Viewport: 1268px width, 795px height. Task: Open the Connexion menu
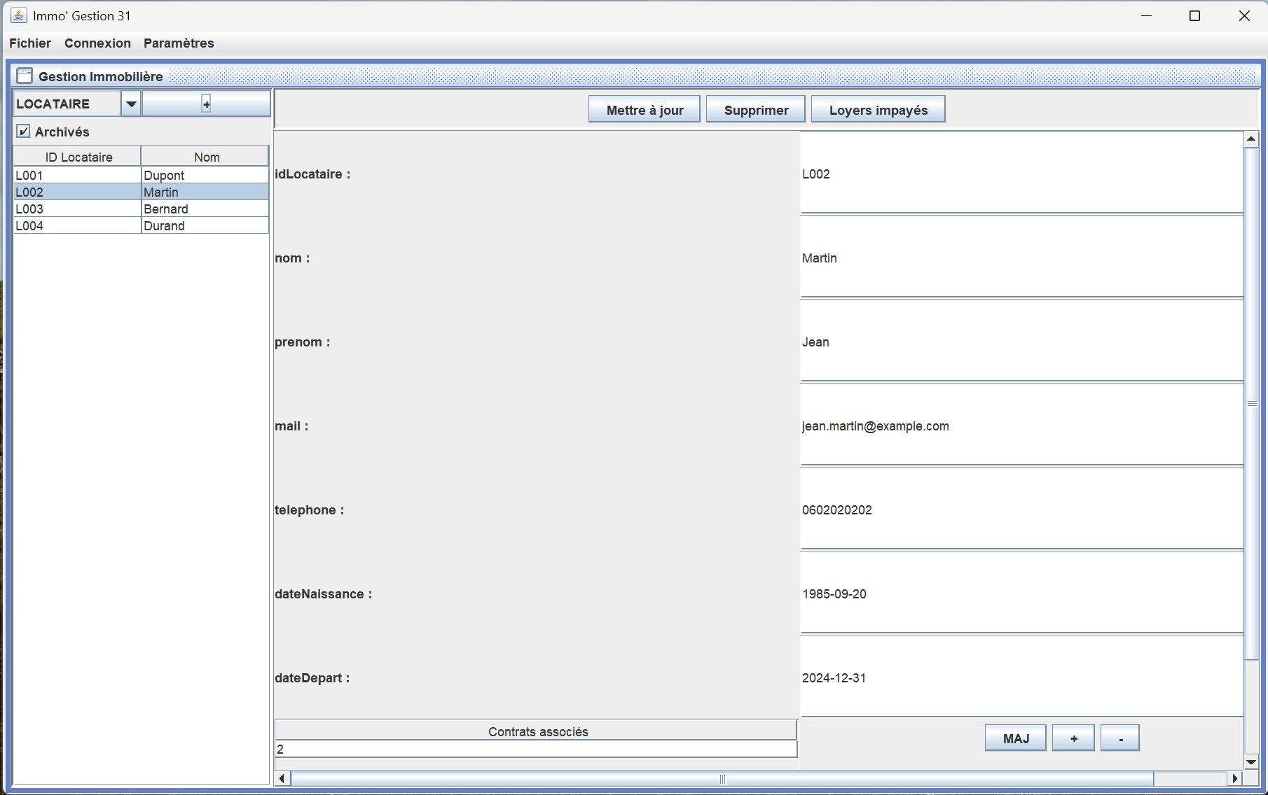tap(97, 43)
